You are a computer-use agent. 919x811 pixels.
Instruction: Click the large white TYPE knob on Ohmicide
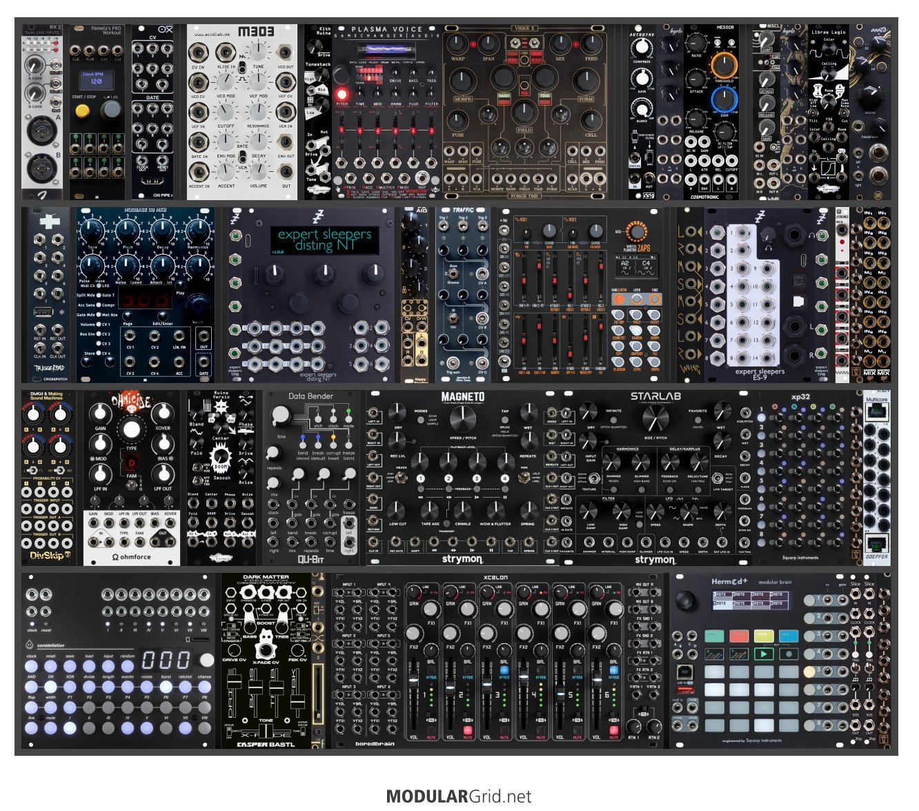click(x=131, y=430)
